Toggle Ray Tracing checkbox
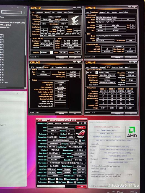The image size is (145, 193). [x=57, y=182]
